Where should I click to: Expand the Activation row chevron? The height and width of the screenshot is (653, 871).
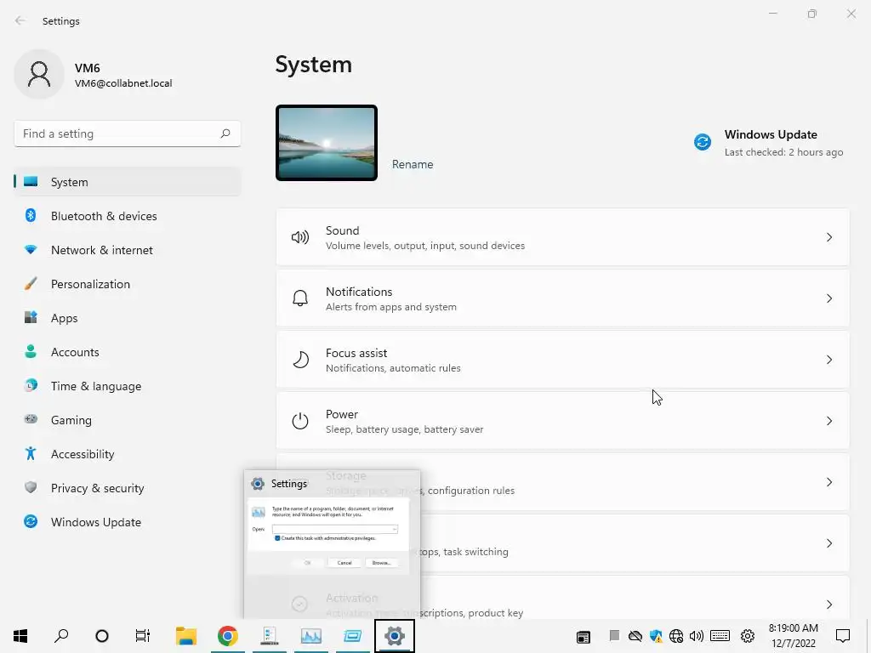coord(828,605)
